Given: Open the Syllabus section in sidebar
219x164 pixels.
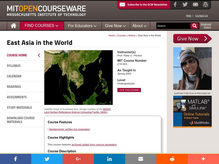Looking at the screenshot, I should tap(14, 66).
